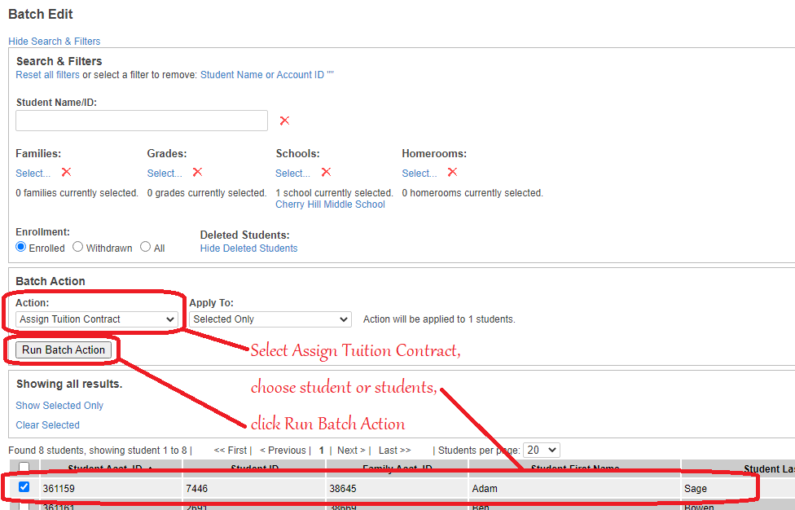Remove Families filter with red X
The width and height of the screenshot is (795, 510).
click(x=66, y=173)
